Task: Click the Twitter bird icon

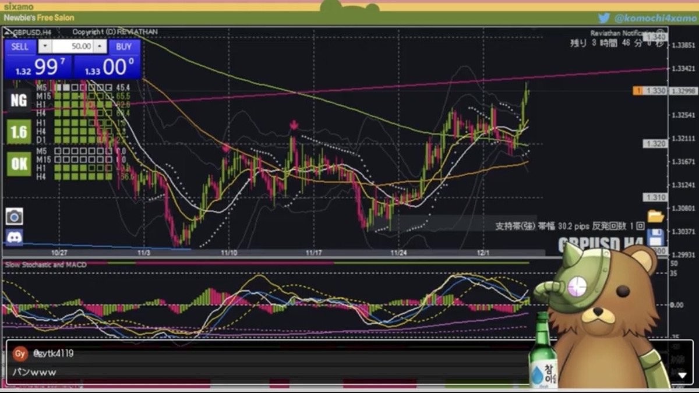Action: point(604,18)
